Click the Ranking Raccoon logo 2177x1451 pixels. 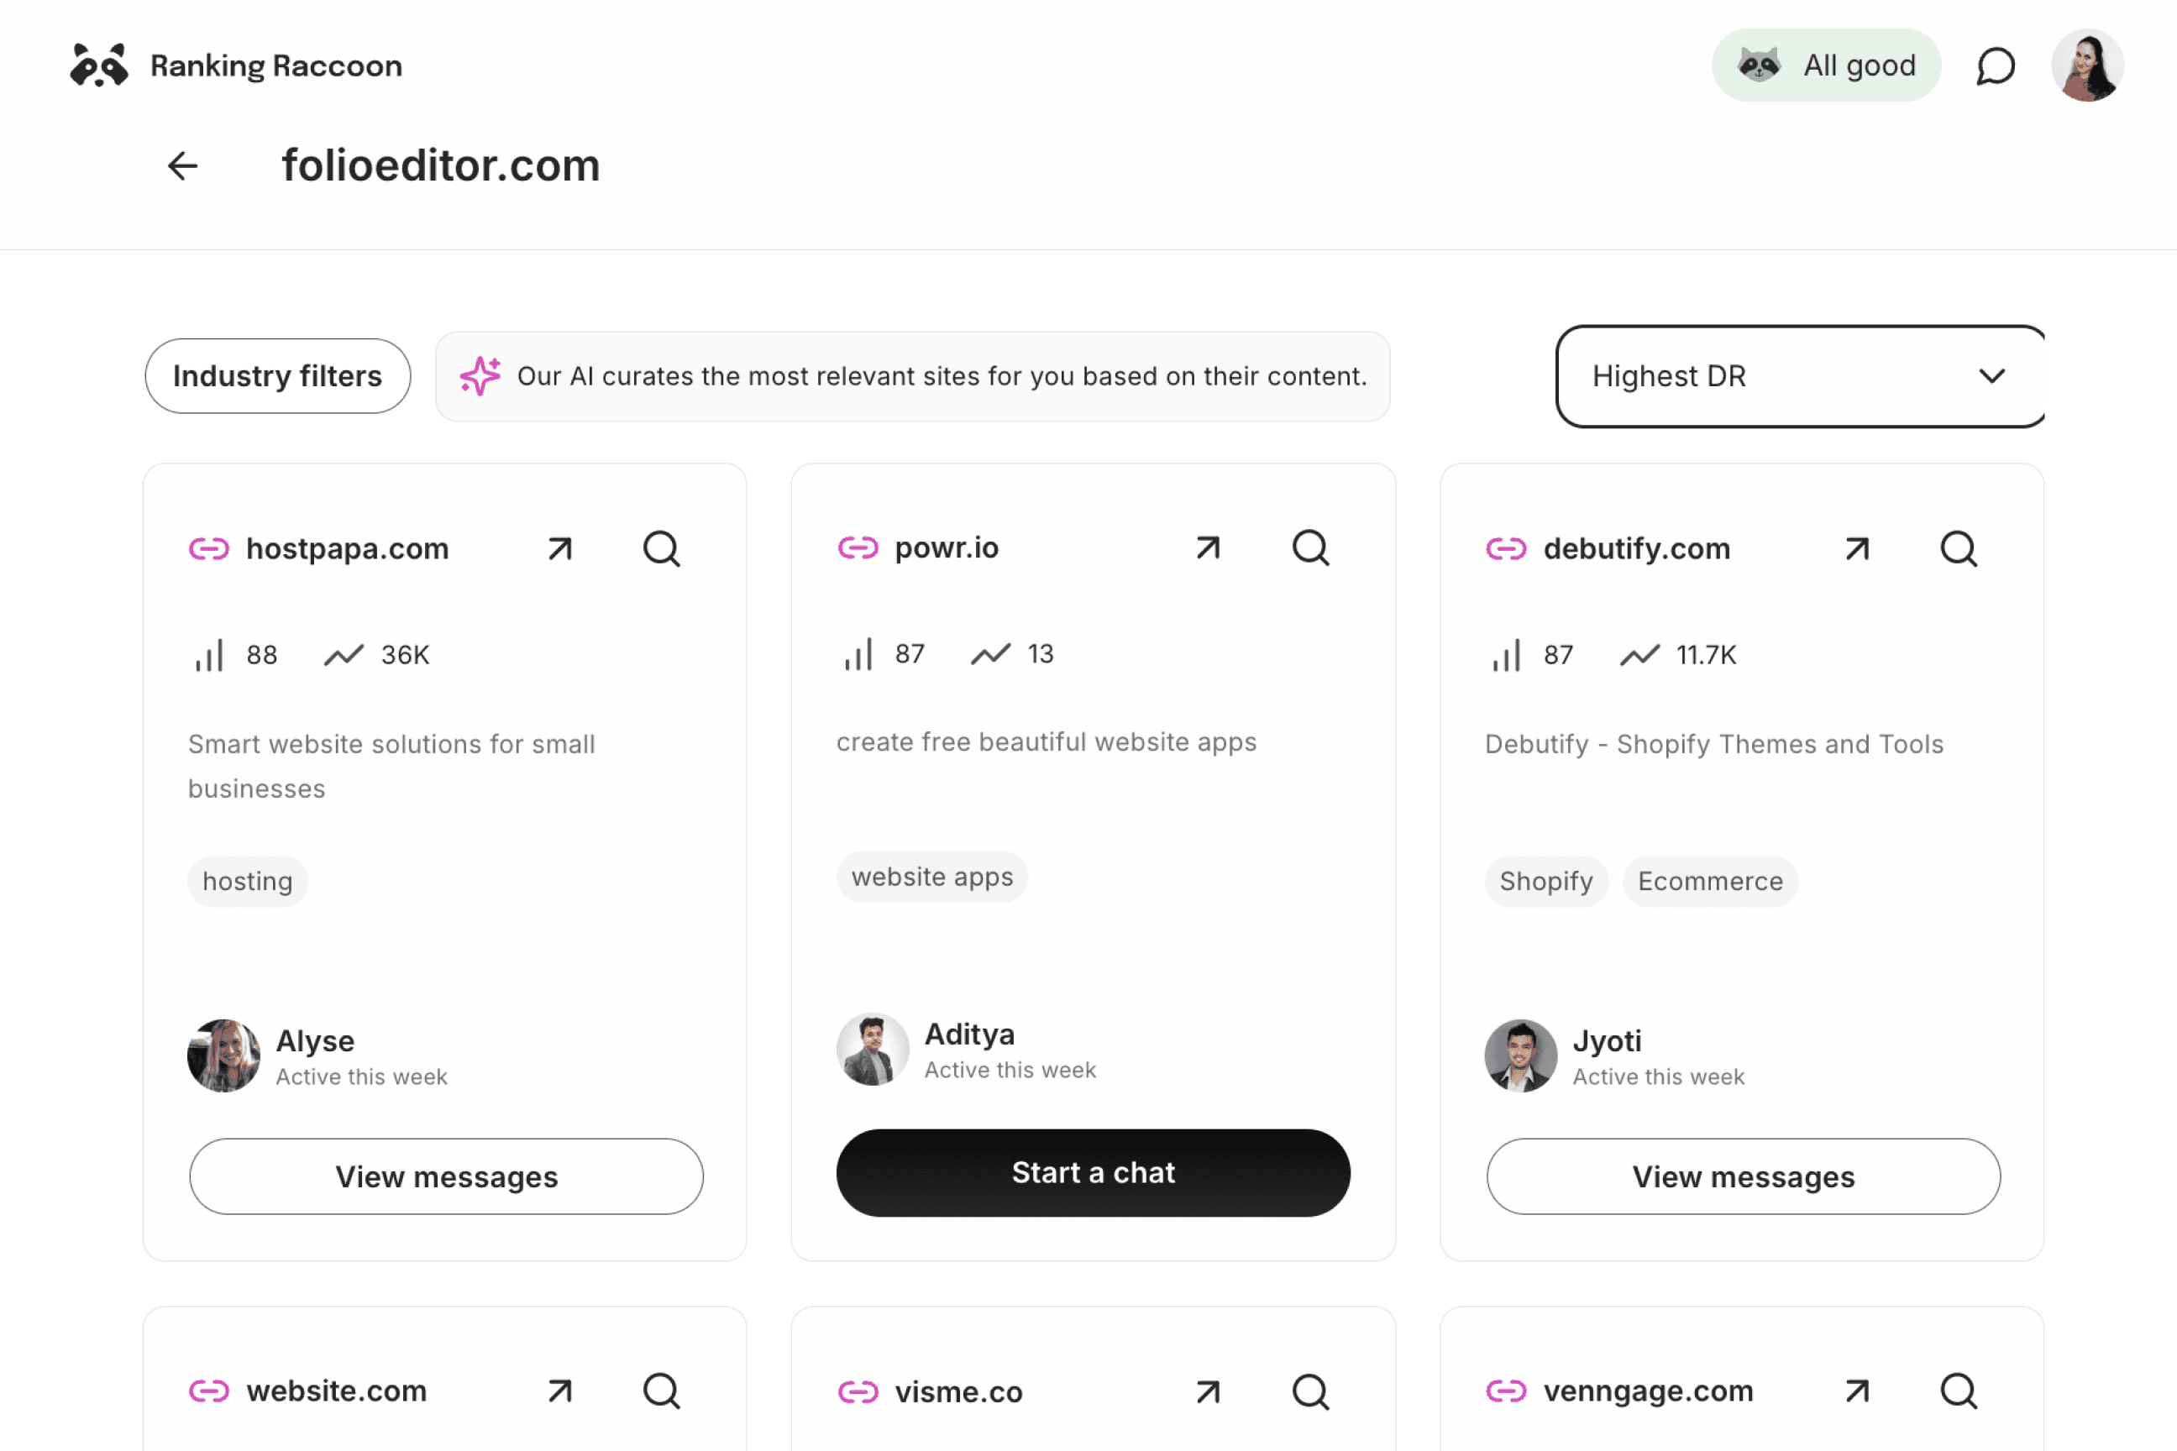pyautogui.click(x=236, y=65)
